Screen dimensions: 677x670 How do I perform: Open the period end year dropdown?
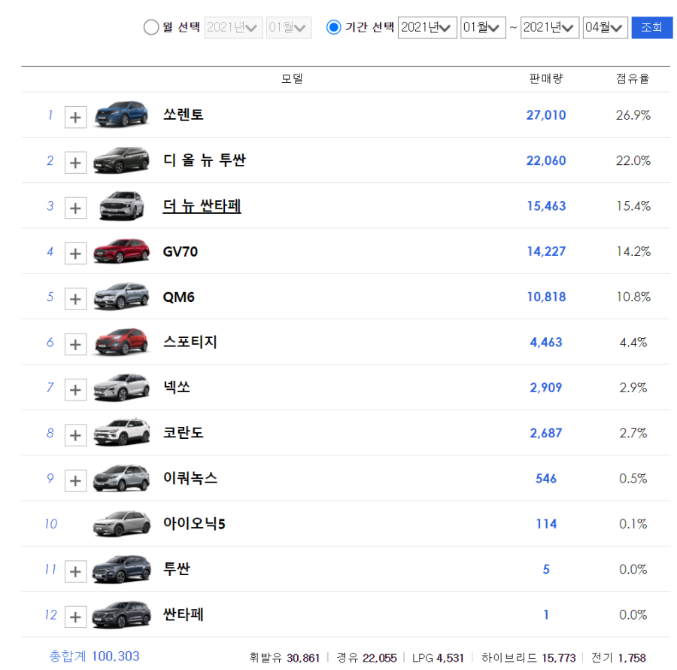pos(550,28)
